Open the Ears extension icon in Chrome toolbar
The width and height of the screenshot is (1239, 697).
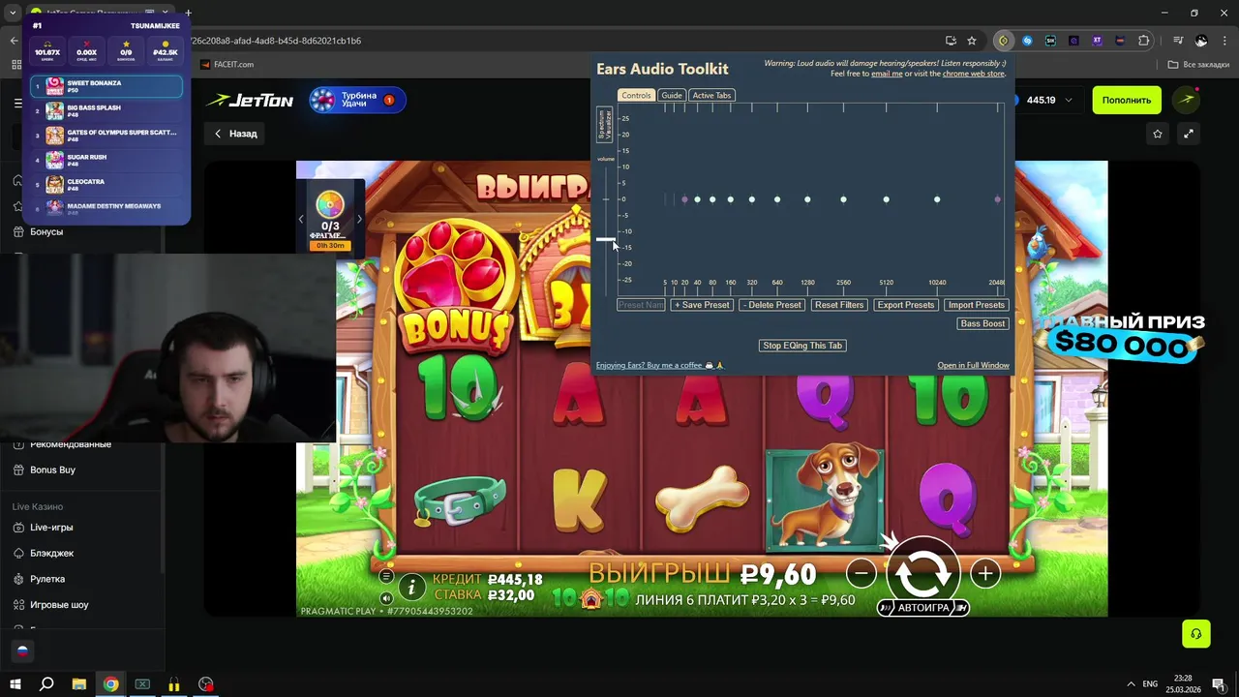click(x=1004, y=41)
